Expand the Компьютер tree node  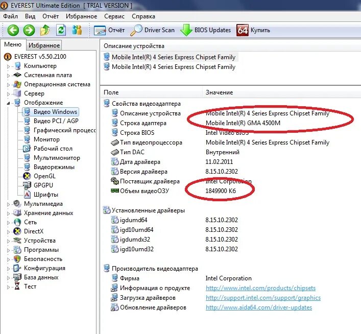[8, 66]
